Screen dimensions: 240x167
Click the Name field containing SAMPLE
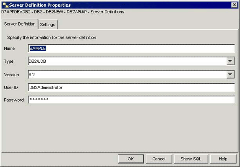(131, 49)
